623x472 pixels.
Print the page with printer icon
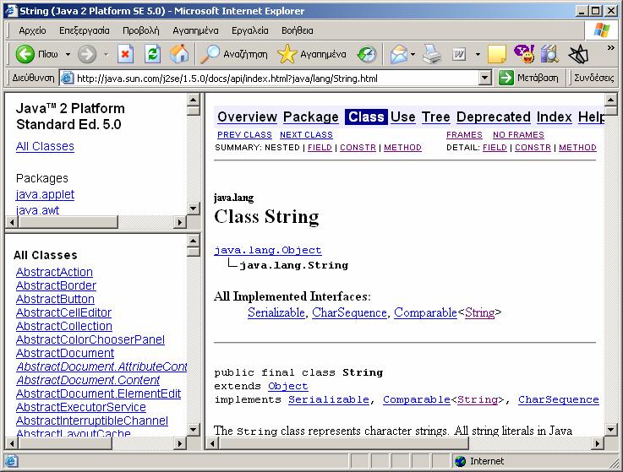click(432, 54)
